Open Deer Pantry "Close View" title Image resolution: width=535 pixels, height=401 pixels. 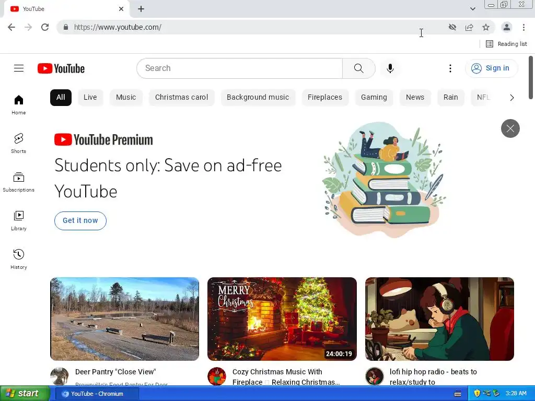pos(115,372)
